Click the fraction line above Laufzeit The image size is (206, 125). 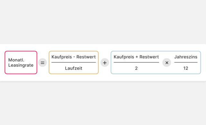point(74,63)
